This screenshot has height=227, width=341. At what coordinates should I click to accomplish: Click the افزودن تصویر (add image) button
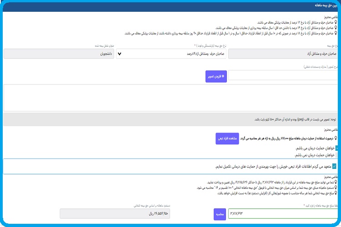[x=216, y=76]
